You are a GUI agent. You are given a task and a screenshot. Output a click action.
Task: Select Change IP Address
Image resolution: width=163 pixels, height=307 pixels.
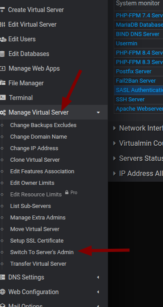coord(34,148)
